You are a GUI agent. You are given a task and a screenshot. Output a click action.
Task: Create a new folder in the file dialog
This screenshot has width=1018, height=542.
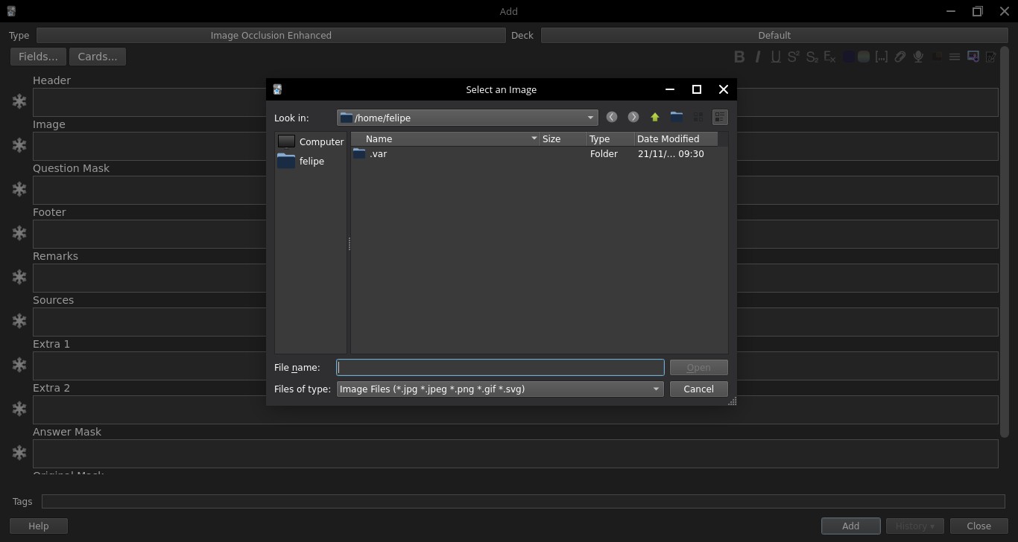point(677,117)
